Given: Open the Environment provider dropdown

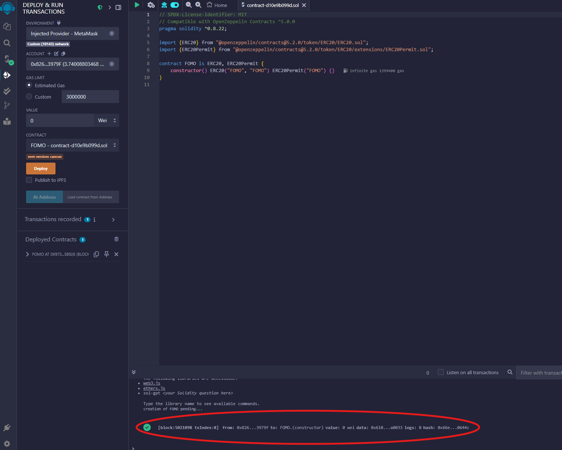Looking at the screenshot, I should point(72,33).
